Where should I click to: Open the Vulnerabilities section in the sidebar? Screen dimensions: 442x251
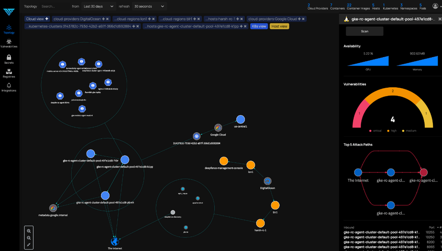[x=9, y=43]
